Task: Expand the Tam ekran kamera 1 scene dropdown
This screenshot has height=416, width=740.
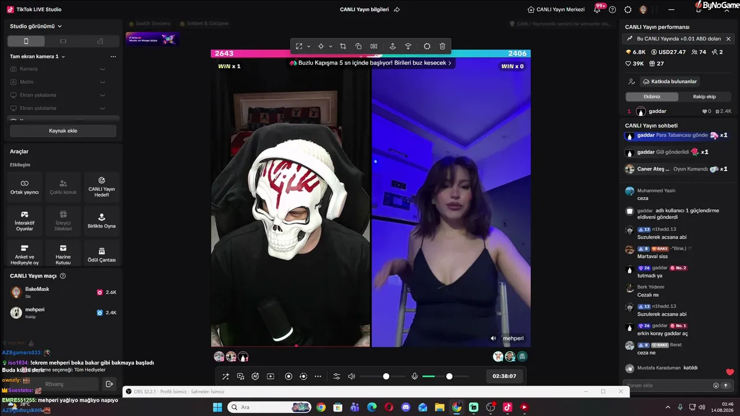Action: (x=38, y=57)
